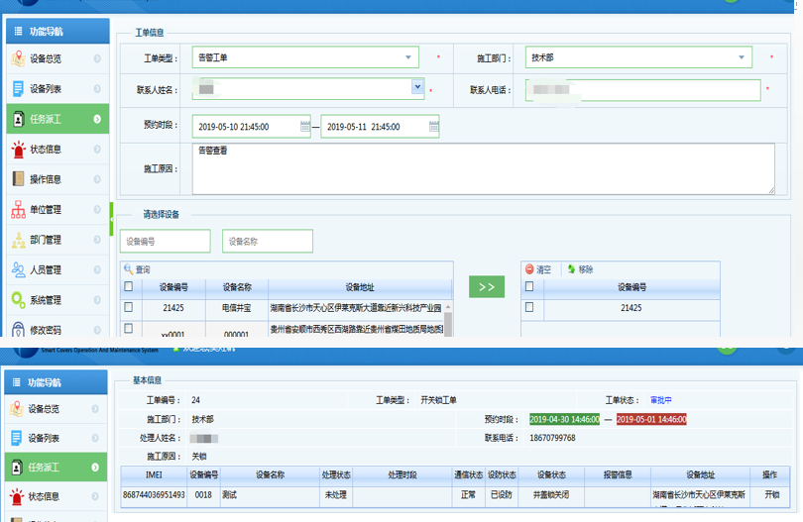Viewport: 803px width, 522px height.
Task: Click the 部门管理 icon in sidebar
Action: 19,240
